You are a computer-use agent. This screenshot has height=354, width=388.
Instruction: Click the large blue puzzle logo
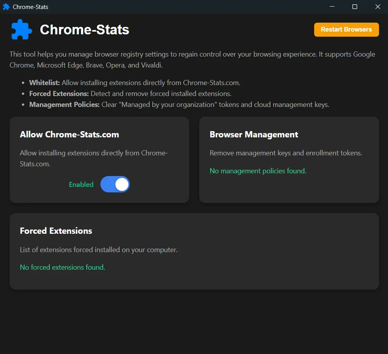21,30
